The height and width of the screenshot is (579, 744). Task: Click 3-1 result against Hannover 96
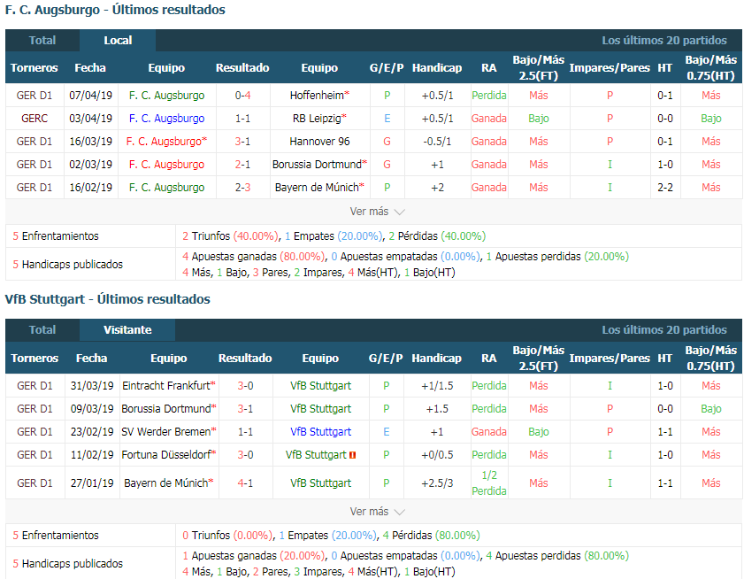[242, 141]
